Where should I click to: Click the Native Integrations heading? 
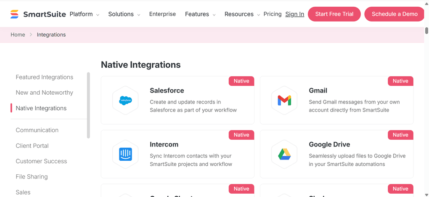(x=140, y=65)
